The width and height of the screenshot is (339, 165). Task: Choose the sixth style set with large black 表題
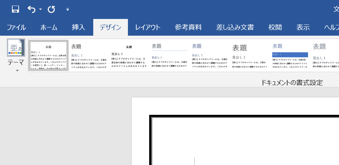(250, 55)
